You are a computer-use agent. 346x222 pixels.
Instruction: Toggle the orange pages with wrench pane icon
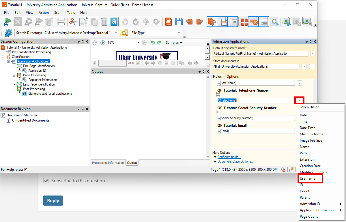212,22
